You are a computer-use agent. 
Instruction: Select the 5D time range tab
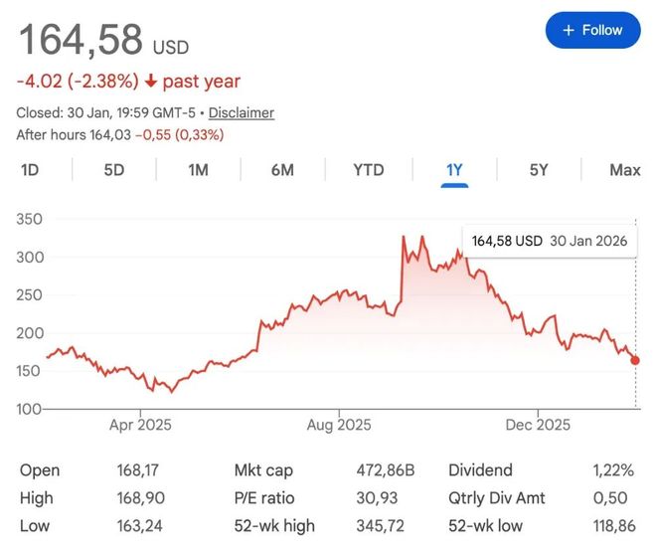pos(114,170)
